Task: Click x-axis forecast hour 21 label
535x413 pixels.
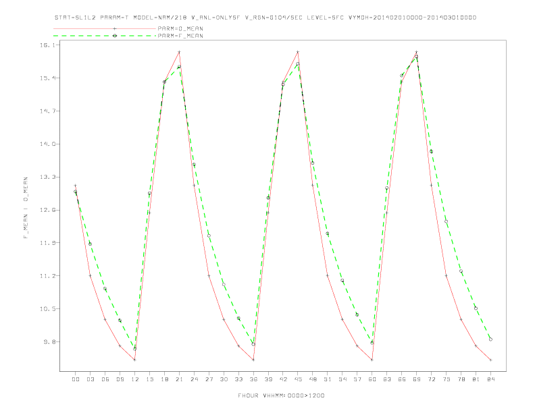Action: (179, 379)
